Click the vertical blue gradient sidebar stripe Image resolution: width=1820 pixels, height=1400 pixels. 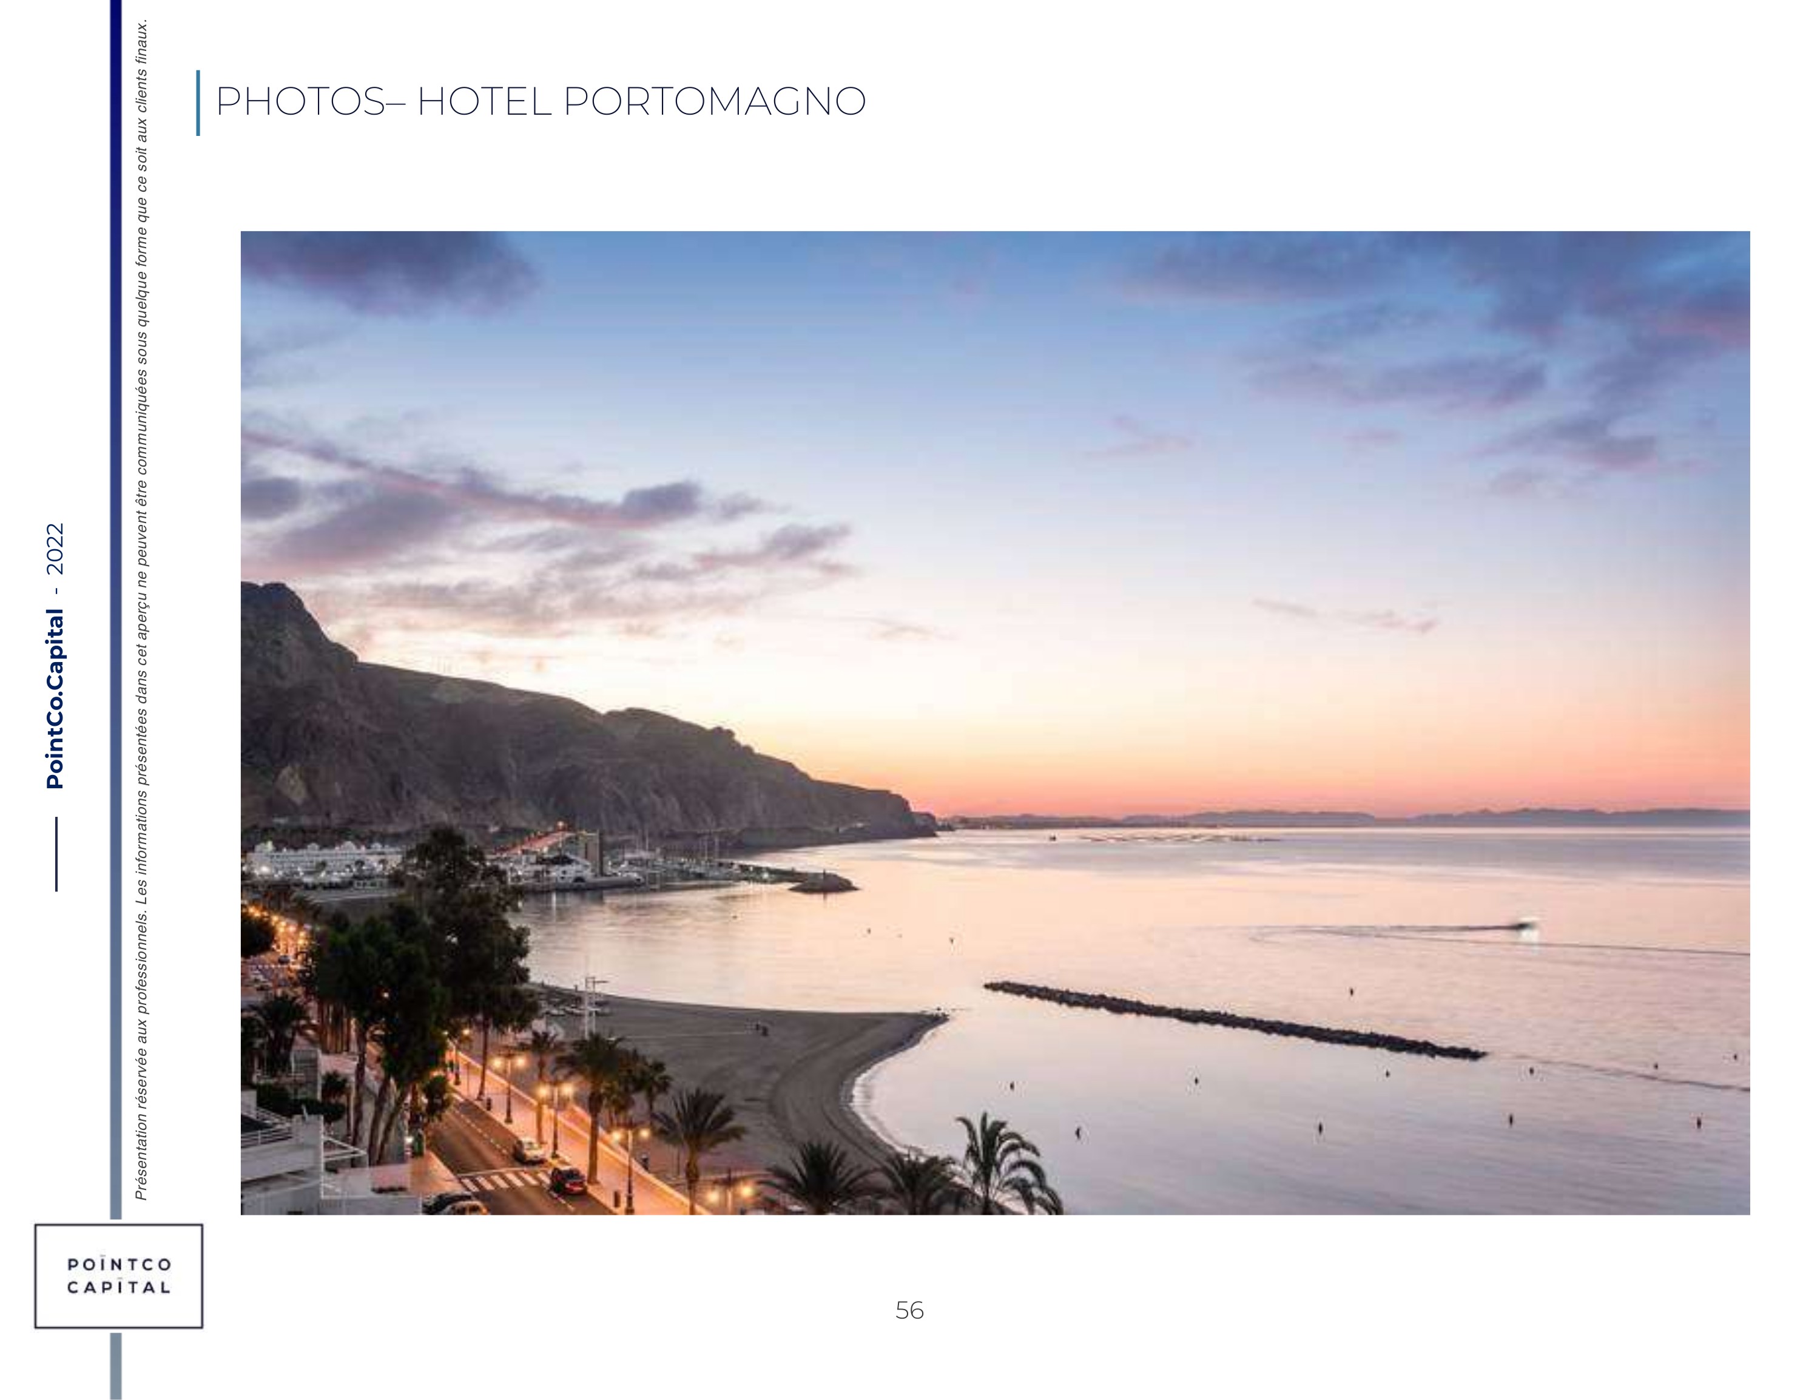tap(116, 609)
